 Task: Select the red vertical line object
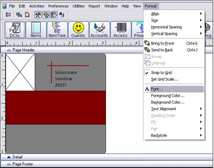[51, 72]
